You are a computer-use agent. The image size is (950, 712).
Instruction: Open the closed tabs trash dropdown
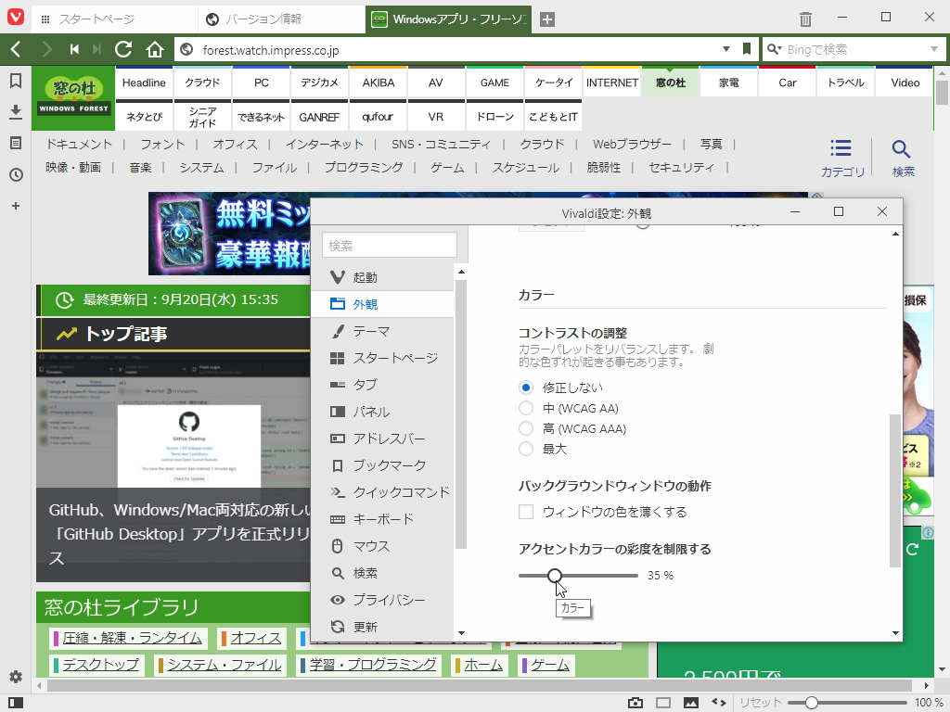point(804,19)
